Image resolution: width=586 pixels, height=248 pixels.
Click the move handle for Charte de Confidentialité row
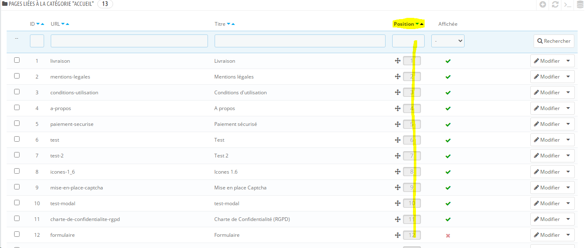397,219
